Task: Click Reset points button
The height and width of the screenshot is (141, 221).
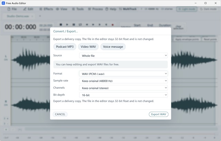Action: [210, 39]
